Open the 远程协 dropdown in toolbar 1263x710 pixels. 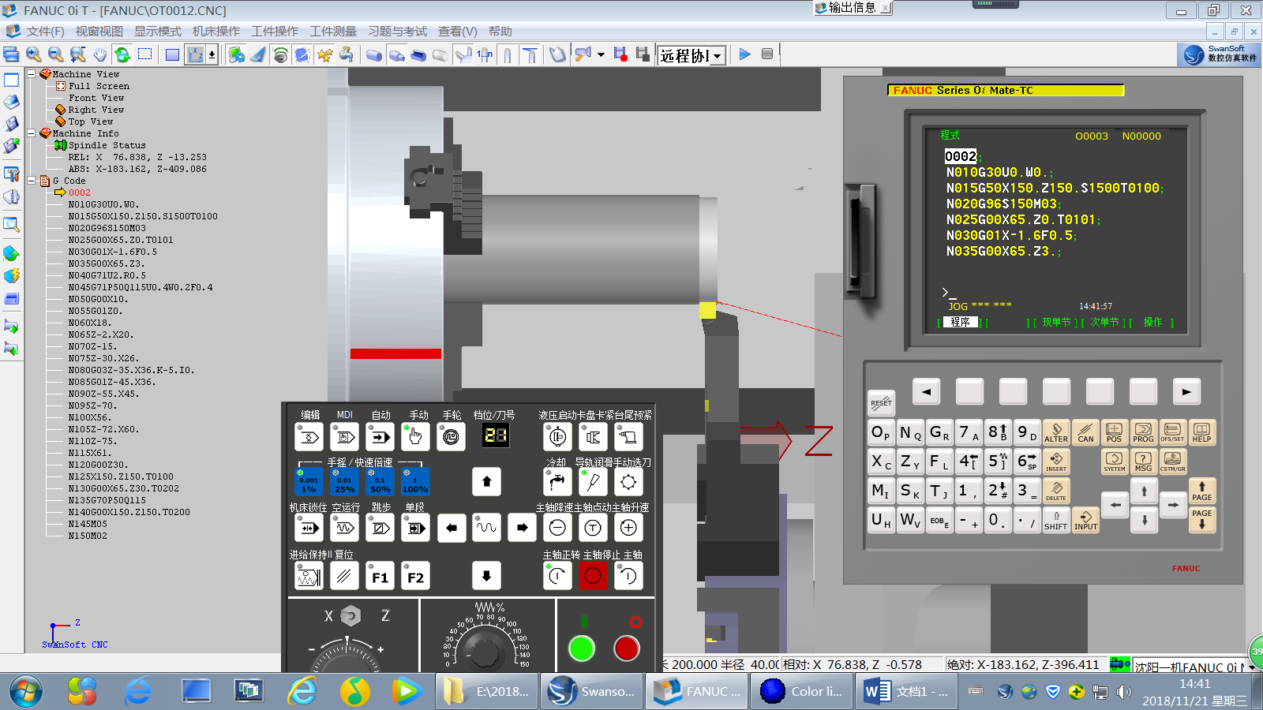point(717,55)
